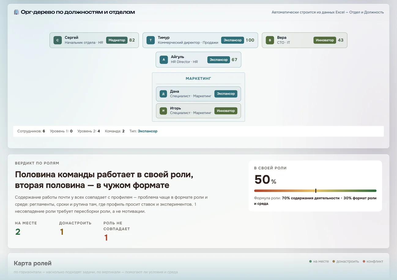Click the 50% value under 'В СВОЕЙ РОЛИ'
This screenshot has height=280, width=397.
[265, 180]
